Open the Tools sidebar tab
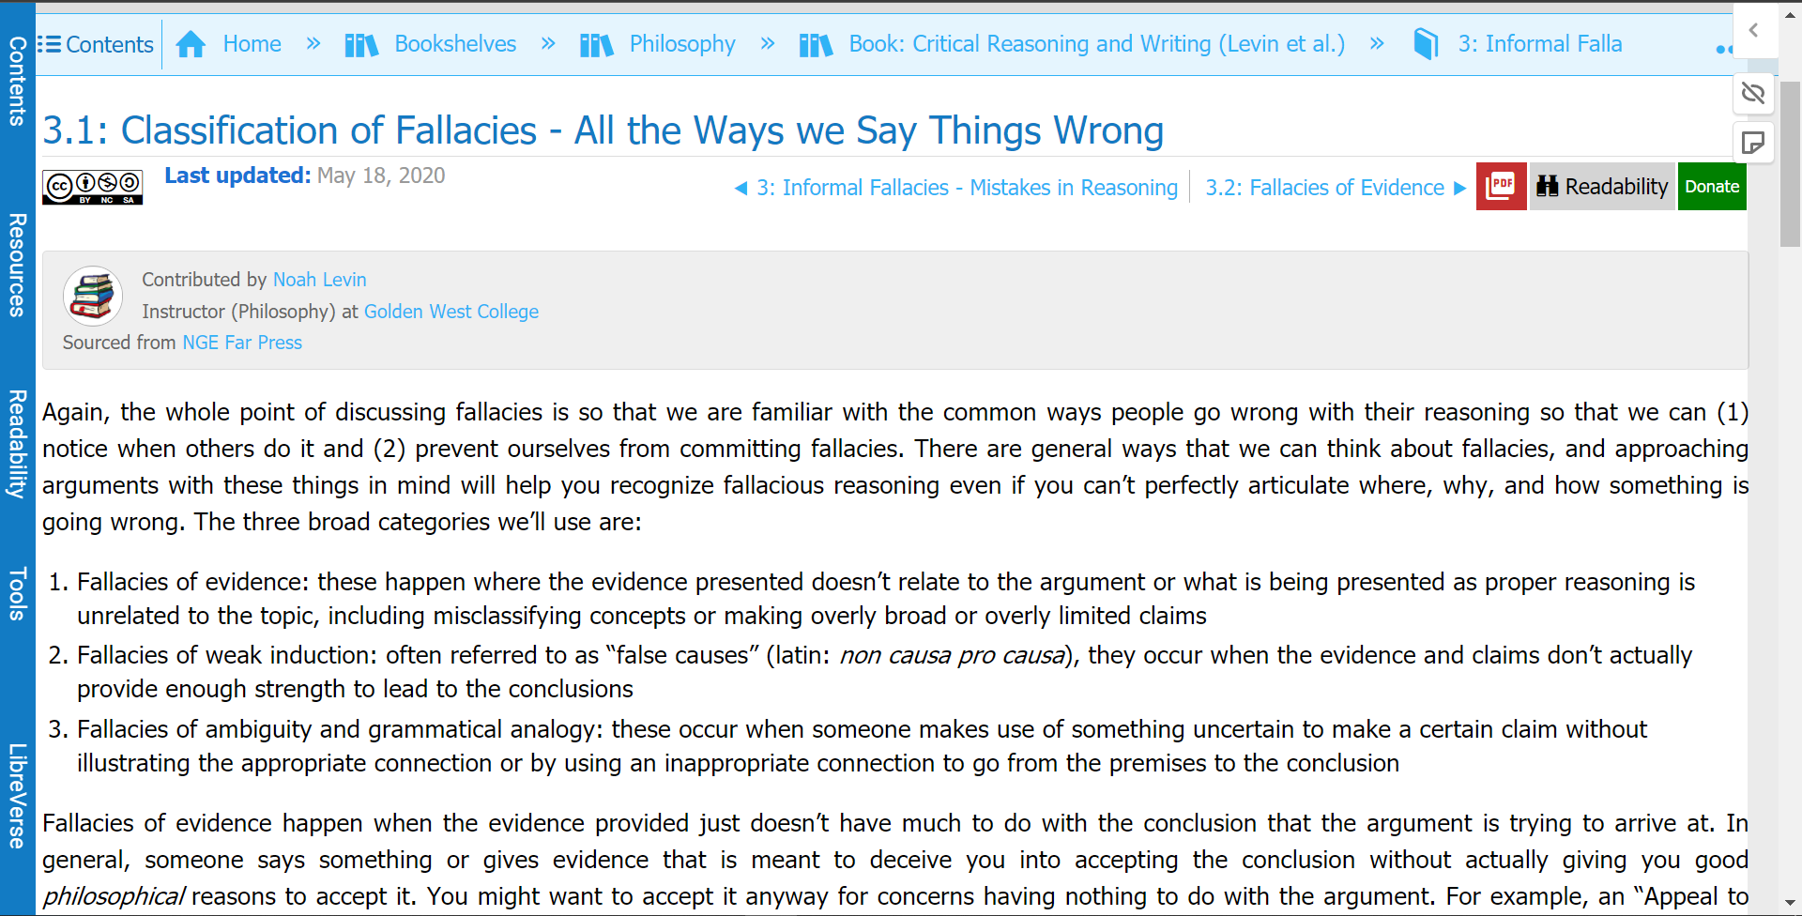The height and width of the screenshot is (916, 1802). 17,593
